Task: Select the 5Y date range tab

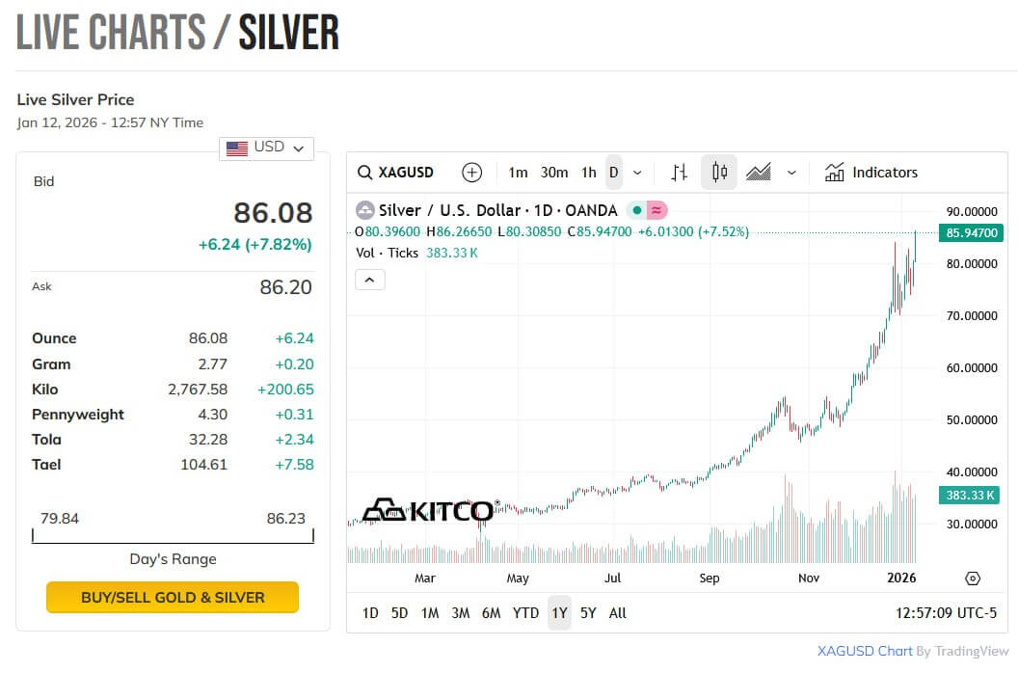Action: 588,613
